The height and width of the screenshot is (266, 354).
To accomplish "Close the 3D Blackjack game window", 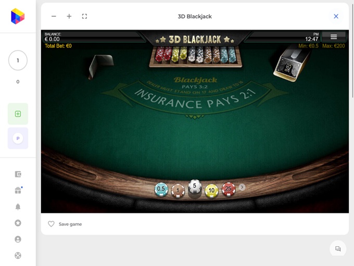I will (x=336, y=16).
